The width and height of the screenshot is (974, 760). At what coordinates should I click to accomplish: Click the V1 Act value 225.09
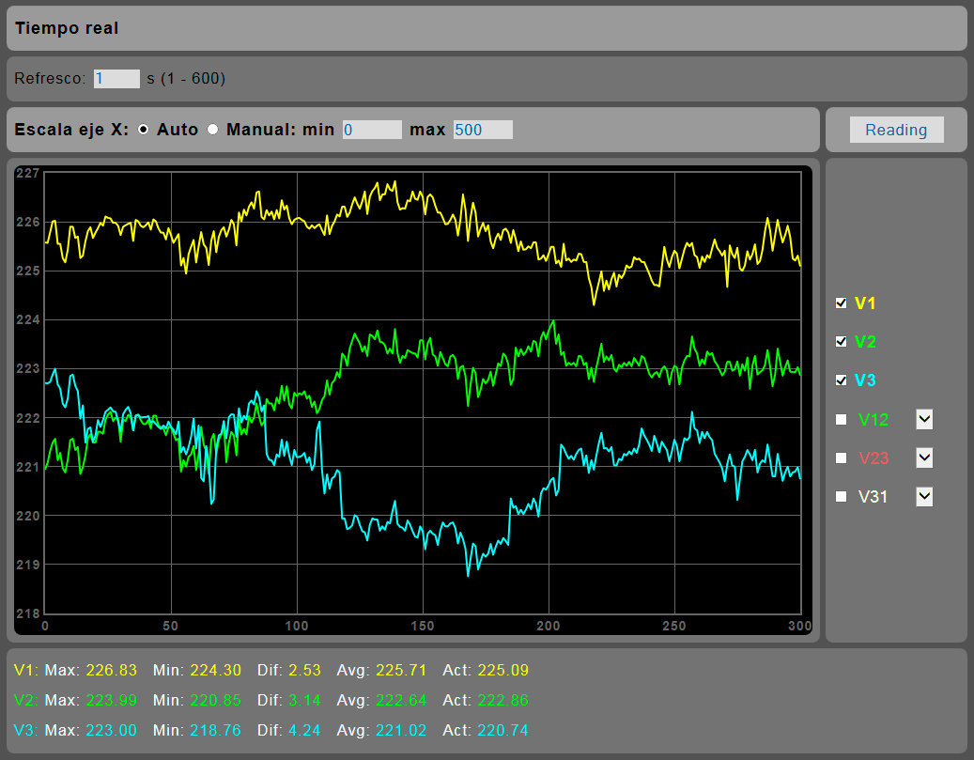503,670
